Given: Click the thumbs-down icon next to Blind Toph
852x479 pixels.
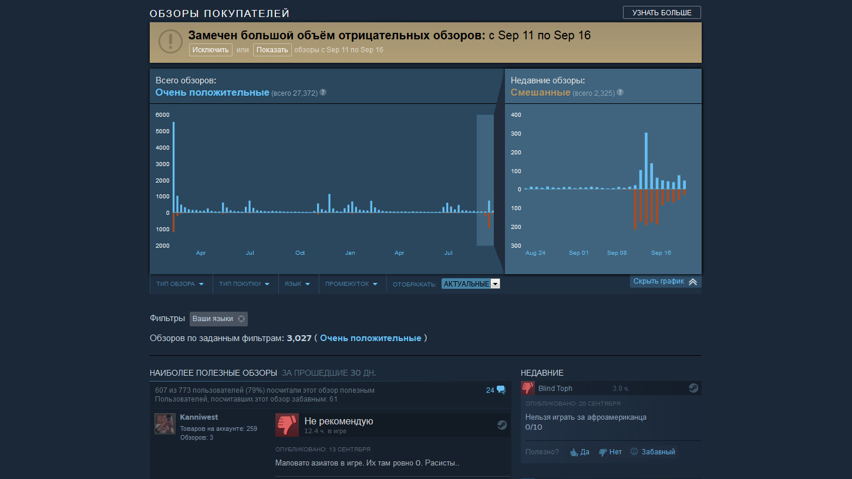Looking at the screenshot, I should [x=528, y=388].
